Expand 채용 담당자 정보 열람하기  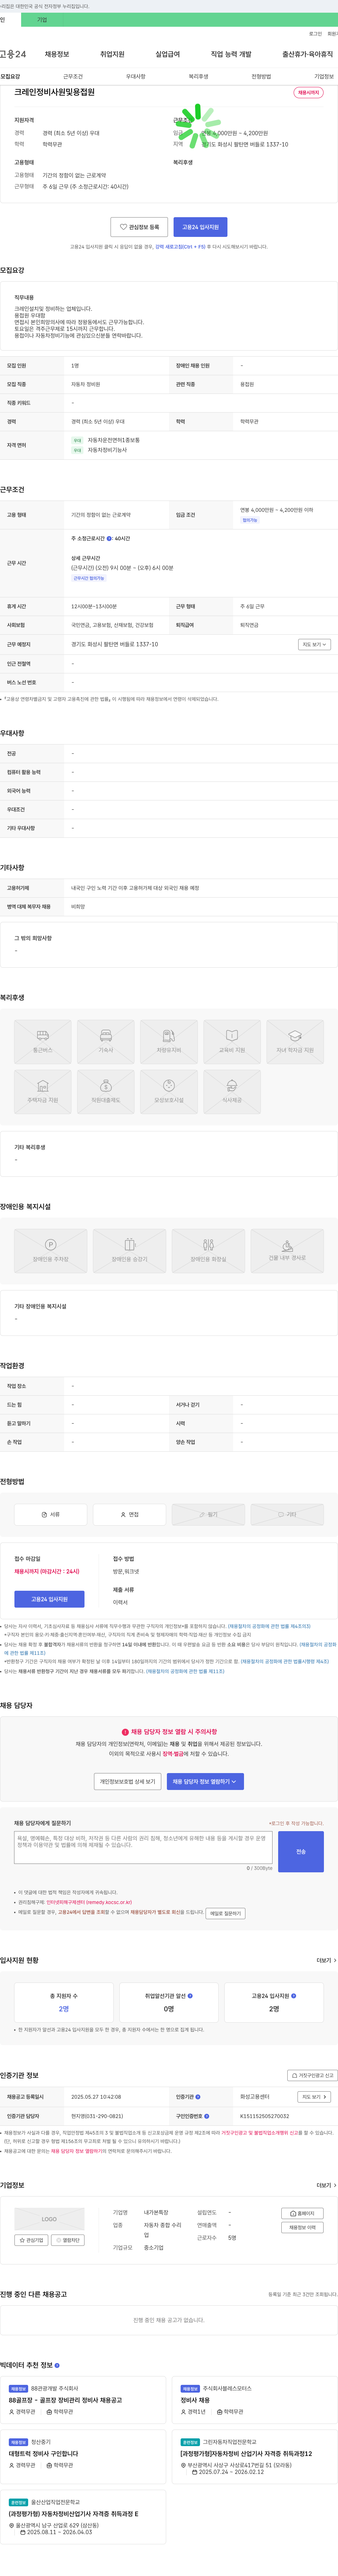(x=205, y=1781)
